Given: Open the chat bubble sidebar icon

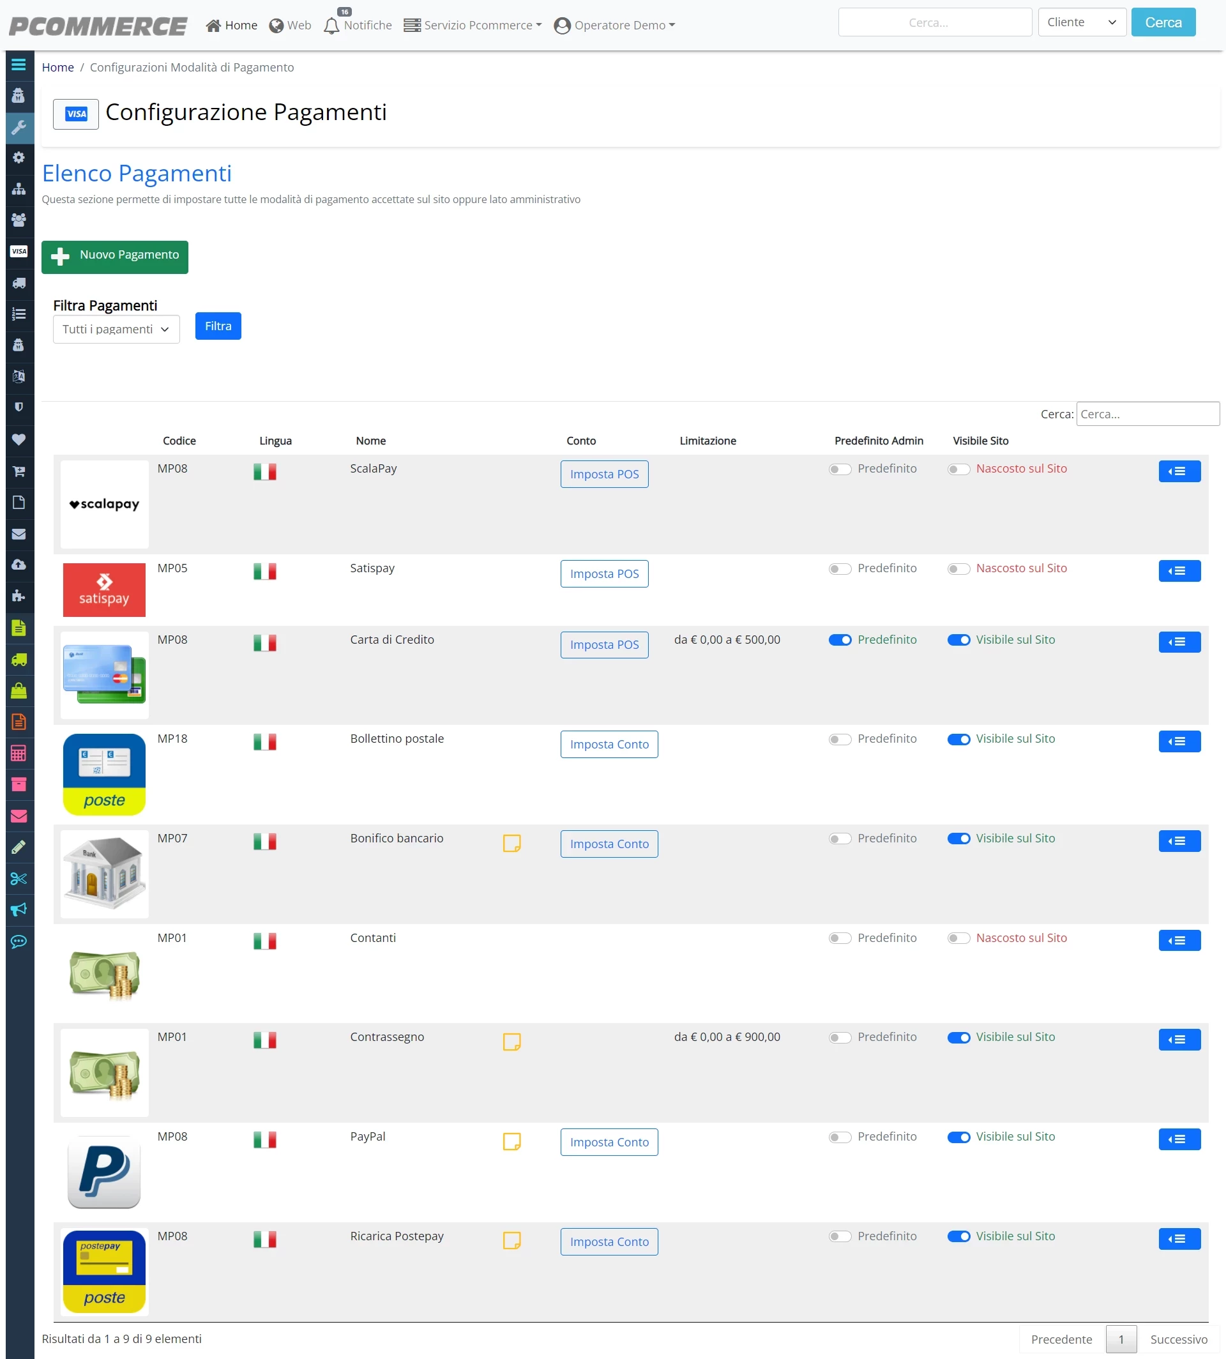Looking at the screenshot, I should click(19, 941).
